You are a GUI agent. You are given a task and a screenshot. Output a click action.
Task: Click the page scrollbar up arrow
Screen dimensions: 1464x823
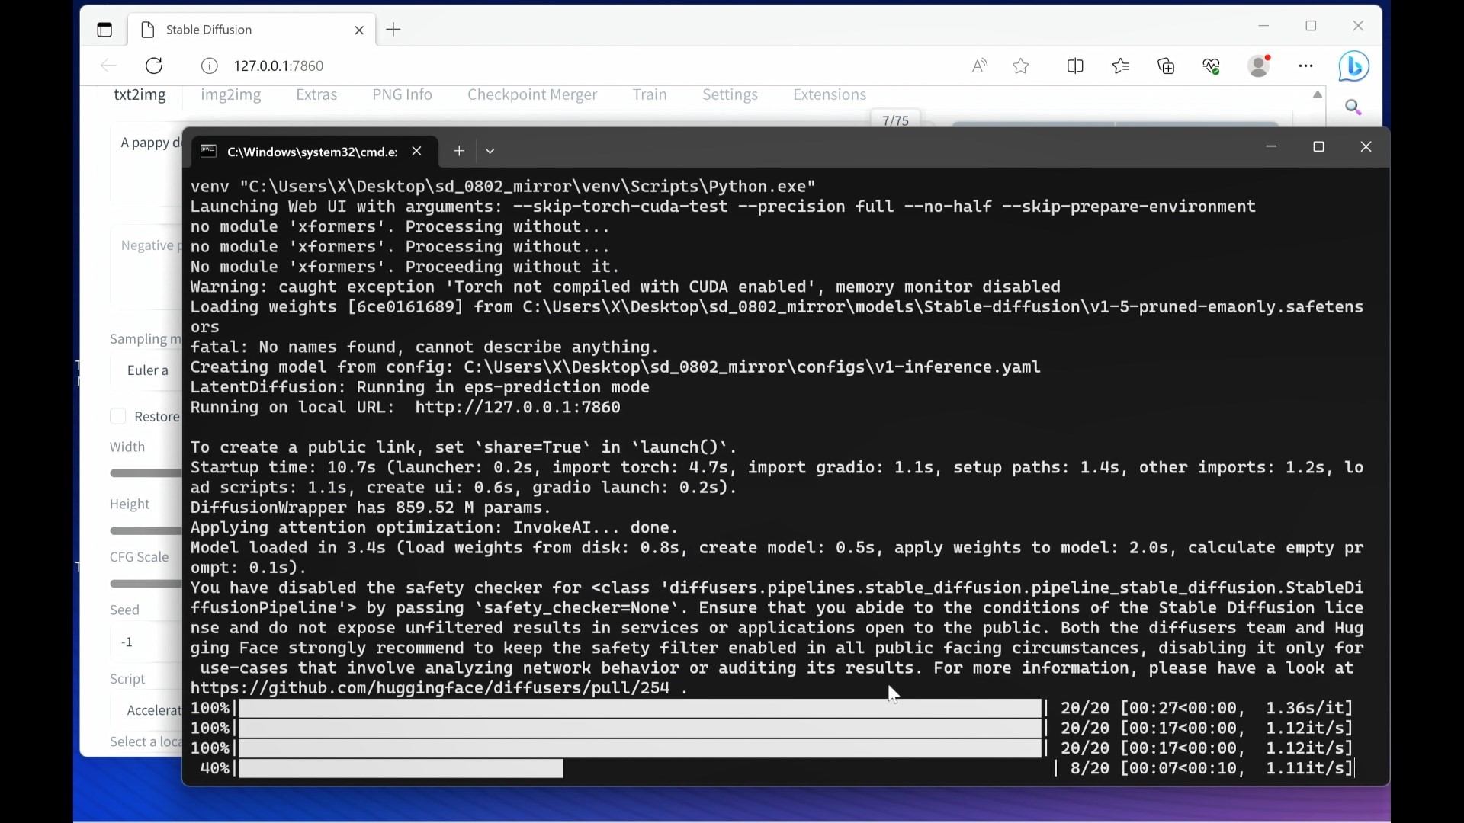[1318, 95]
